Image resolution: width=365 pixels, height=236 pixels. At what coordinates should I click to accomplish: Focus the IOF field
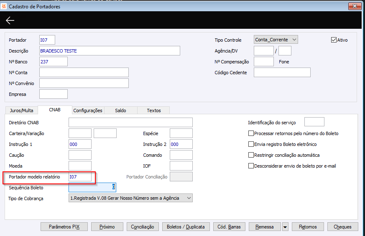pyautogui.click(x=181, y=166)
